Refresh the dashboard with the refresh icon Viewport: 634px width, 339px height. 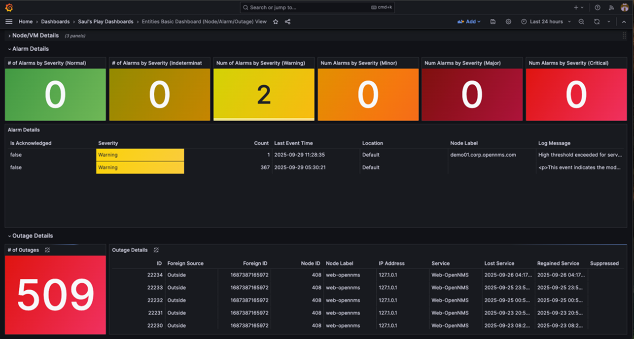pyautogui.click(x=596, y=22)
